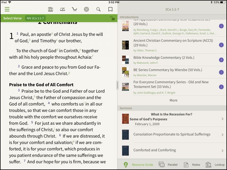Image resolution: width=227 pixels, height=170 pixels.
Task: Tap the Notes page icon
Action: 186,165
